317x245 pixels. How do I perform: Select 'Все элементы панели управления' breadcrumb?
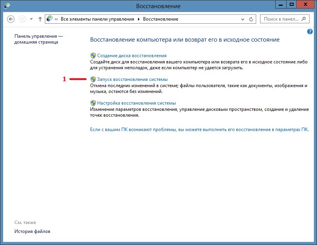click(97, 19)
